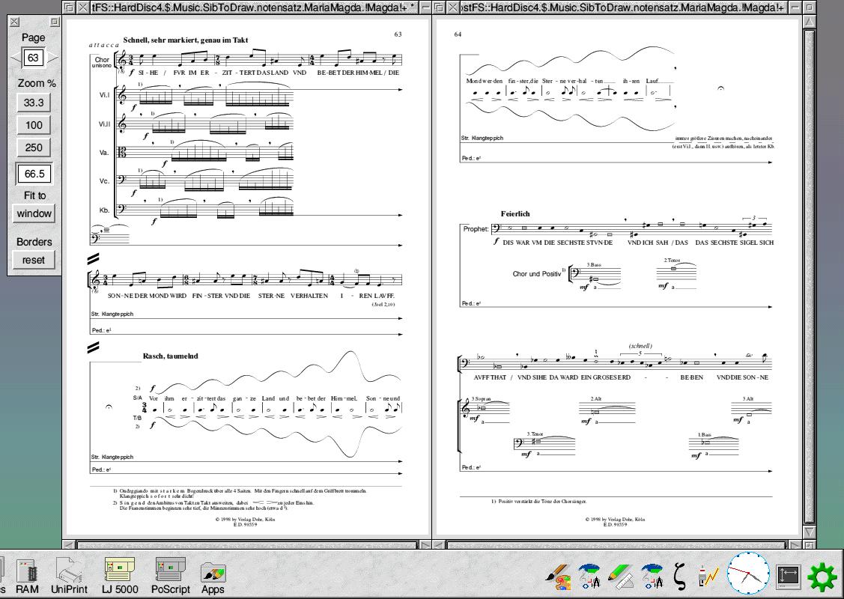Click the 'Vl.II' staff label
This screenshot has width=844, height=599.
(104, 124)
